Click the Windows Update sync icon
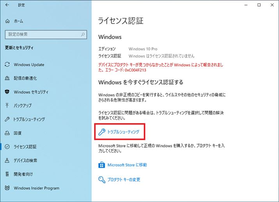 7,64
